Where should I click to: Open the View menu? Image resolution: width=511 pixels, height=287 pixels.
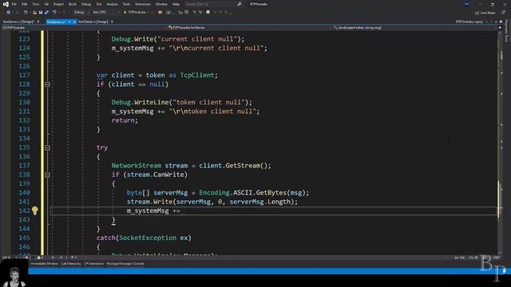35,4
